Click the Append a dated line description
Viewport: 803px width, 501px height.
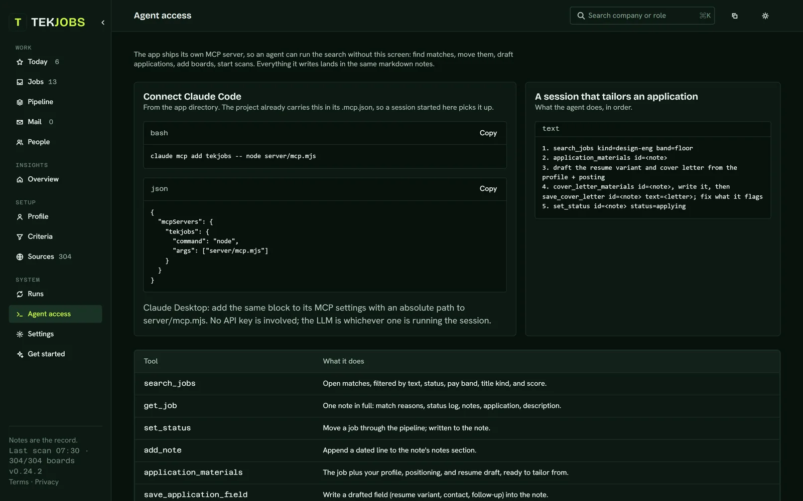[399, 450]
